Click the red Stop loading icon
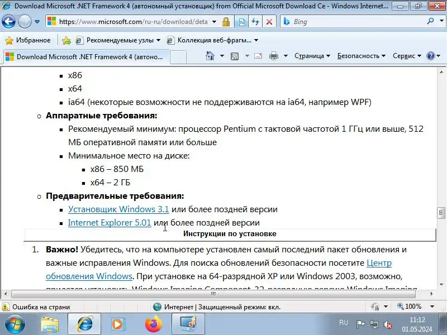Image resolution: width=447 pixels, height=335 pixels. [x=269, y=22]
